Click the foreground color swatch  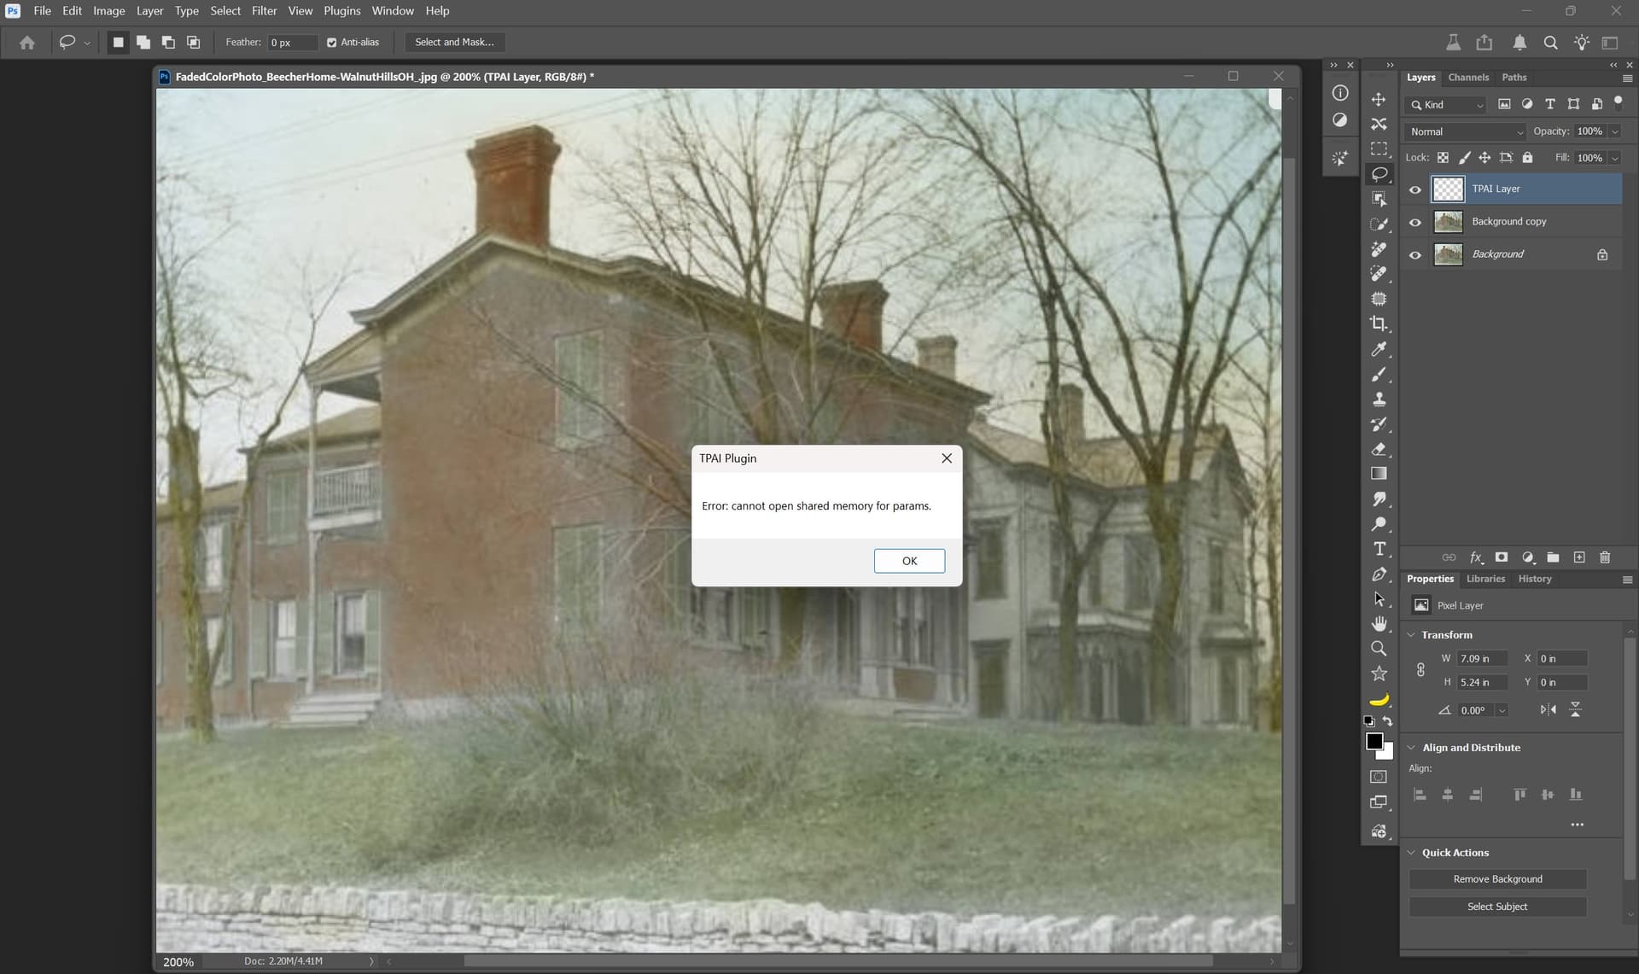[1374, 741]
